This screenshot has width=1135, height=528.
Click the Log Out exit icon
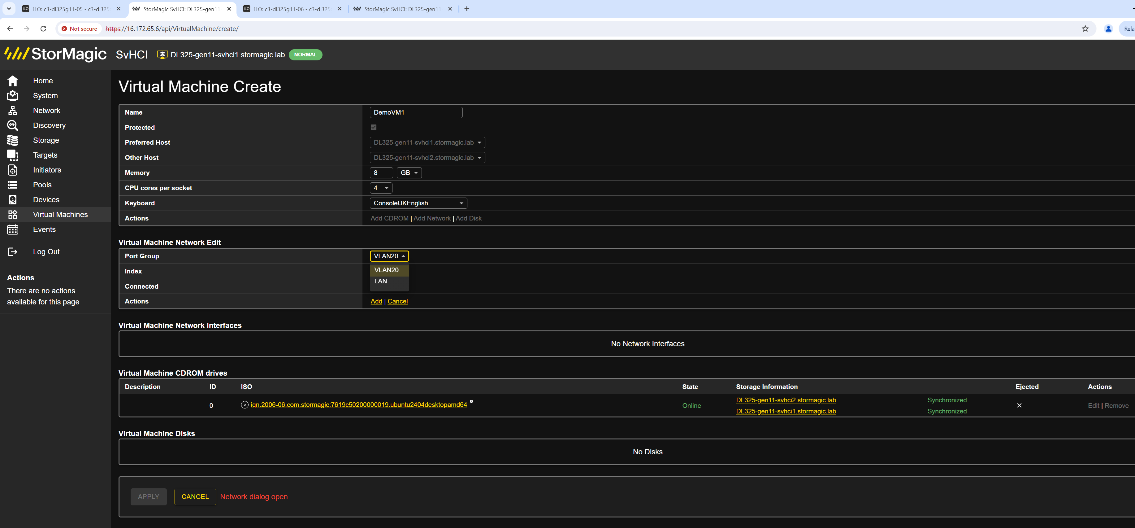click(13, 252)
